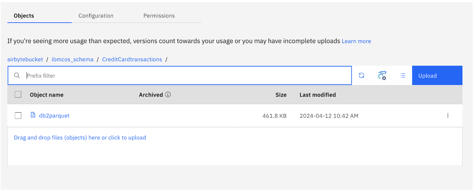Click the refresh objects icon

(x=361, y=76)
